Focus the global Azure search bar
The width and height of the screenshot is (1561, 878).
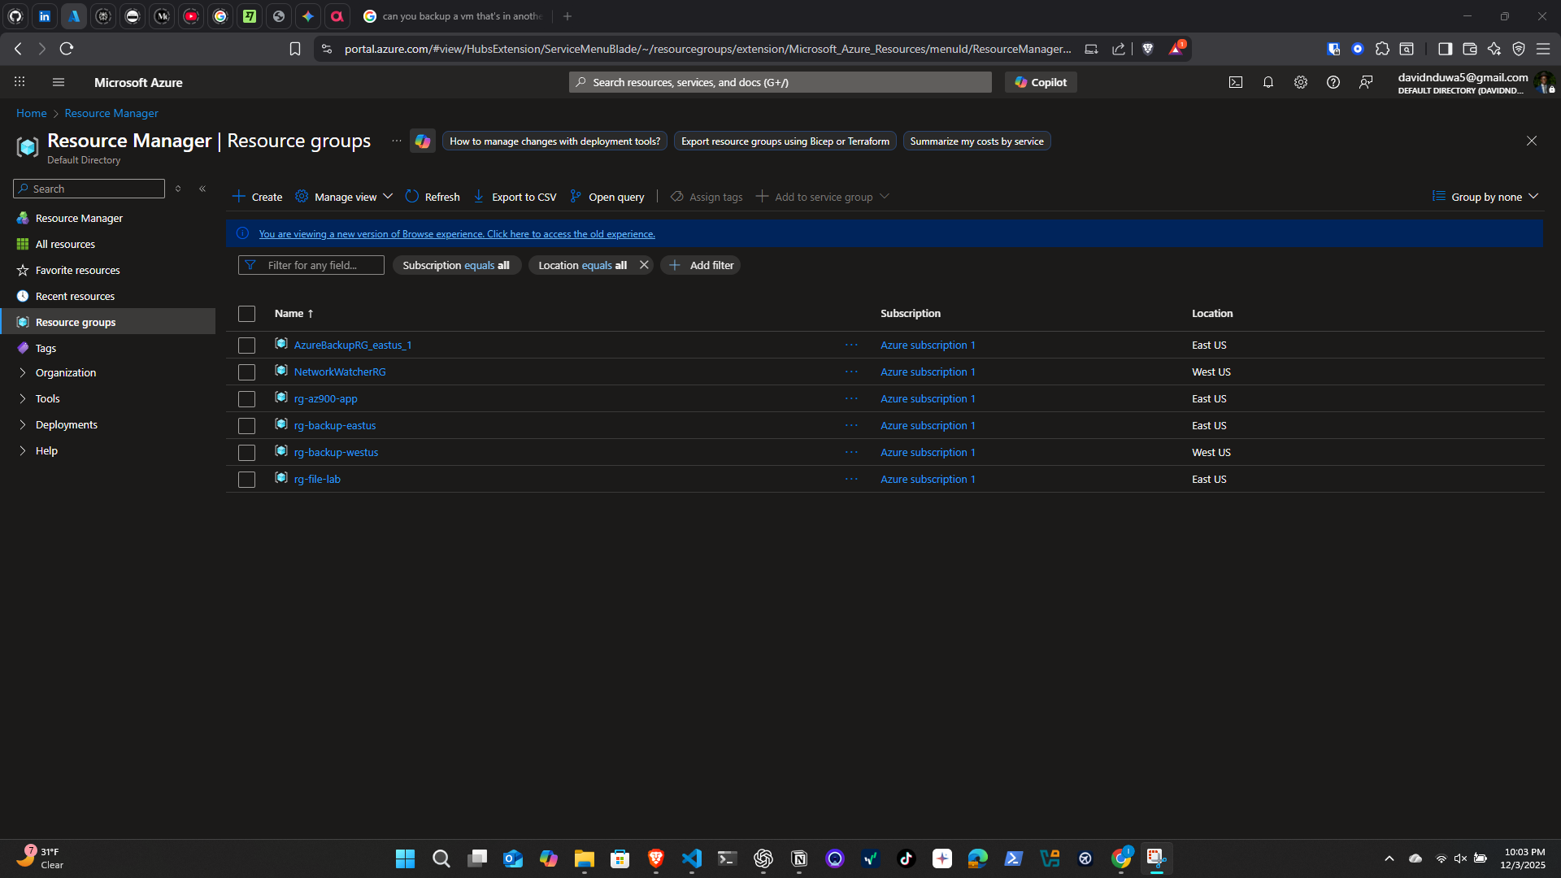pos(780,82)
